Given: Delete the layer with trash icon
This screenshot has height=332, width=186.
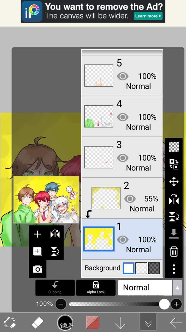Looking at the screenshot, I should [174, 251].
